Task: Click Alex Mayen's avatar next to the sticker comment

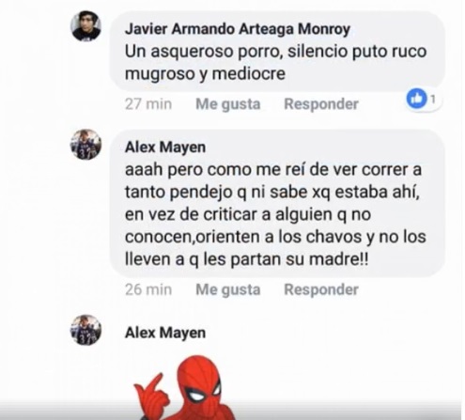Action: click(x=85, y=330)
